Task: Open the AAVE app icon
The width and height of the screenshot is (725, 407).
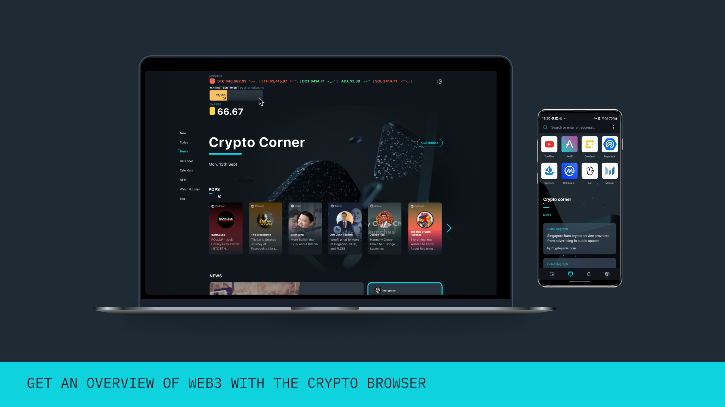Action: 570,144
